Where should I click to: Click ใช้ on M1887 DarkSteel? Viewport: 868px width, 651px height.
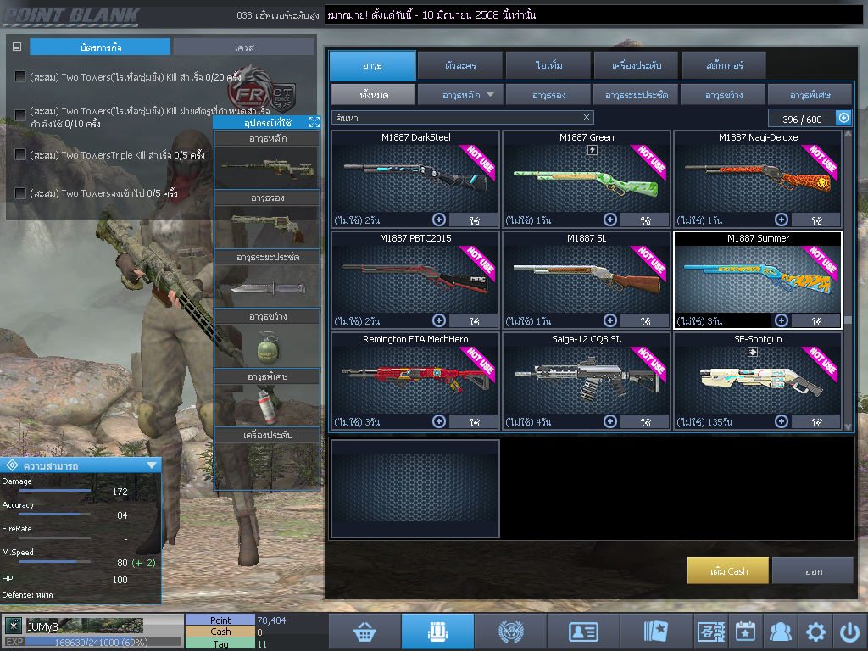coord(475,220)
